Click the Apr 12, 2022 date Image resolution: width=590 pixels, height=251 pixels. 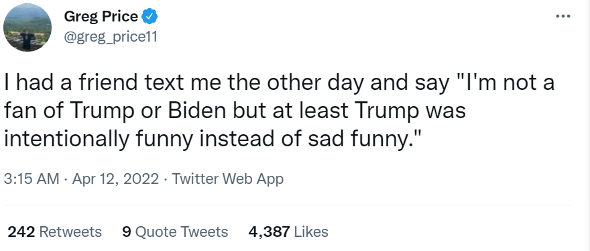(x=115, y=179)
